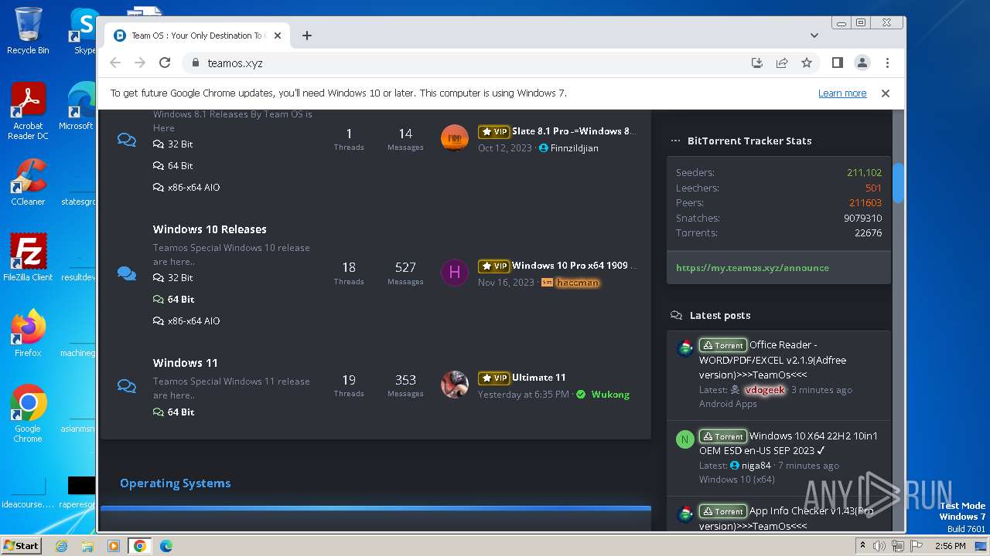The height and width of the screenshot is (556, 990).
Task: View haccman user profile
Action: (578, 283)
